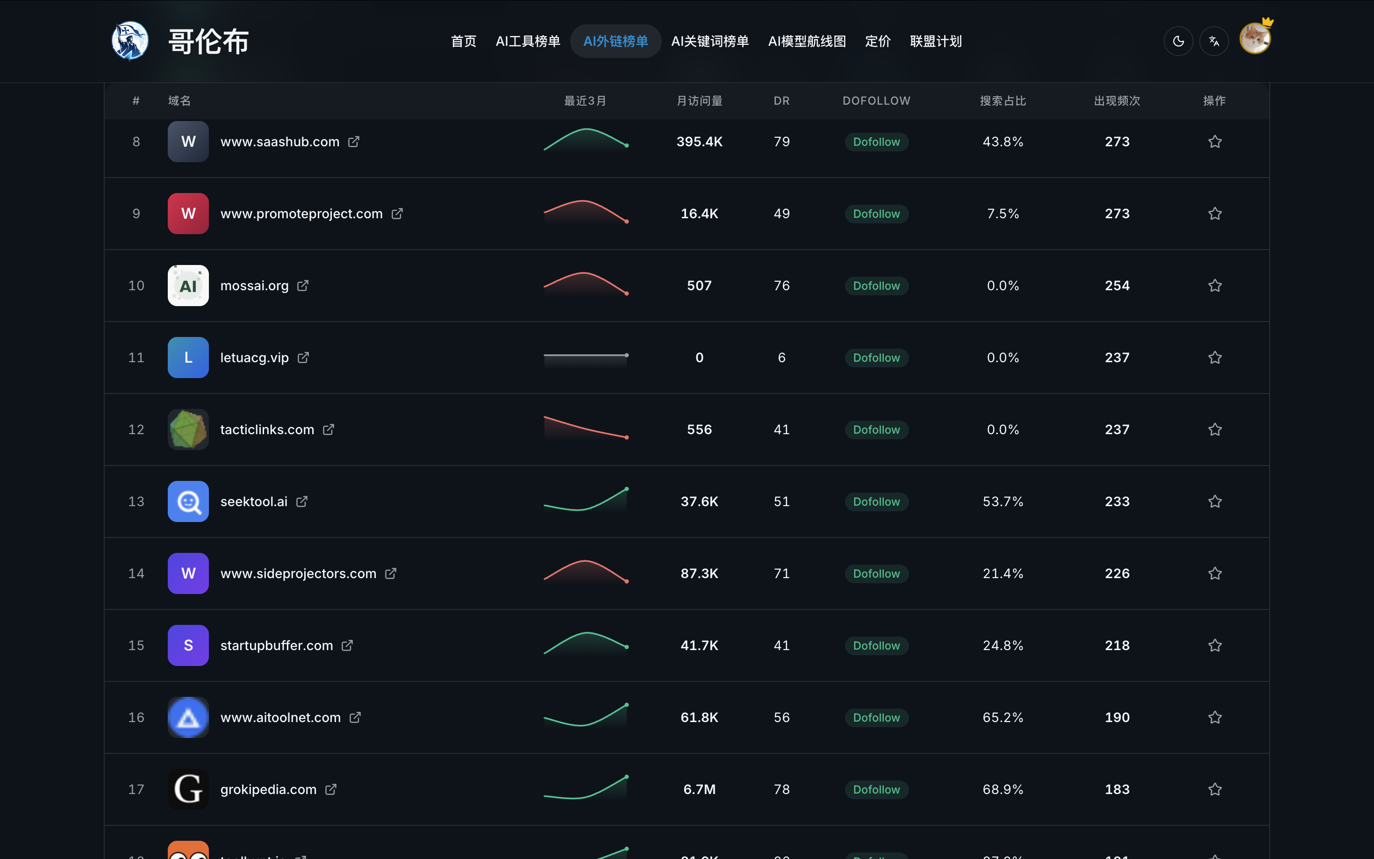Open the www.saashub.com domain link
Image resolution: width=1374 pixels, height=859 pixels.
pos(279,142)
